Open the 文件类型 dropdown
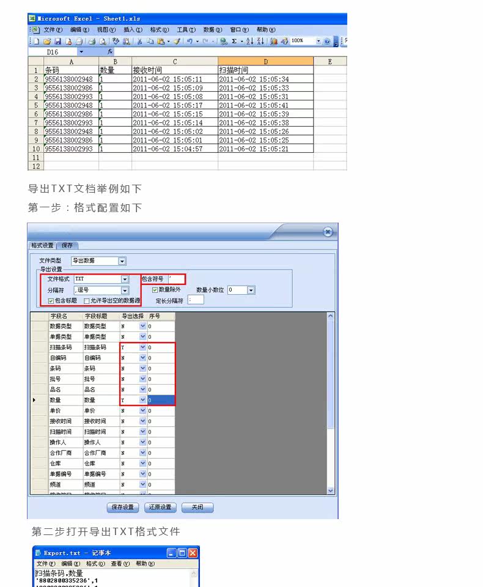The width and height of the screenshot is (483, 587). click(122, 261)
